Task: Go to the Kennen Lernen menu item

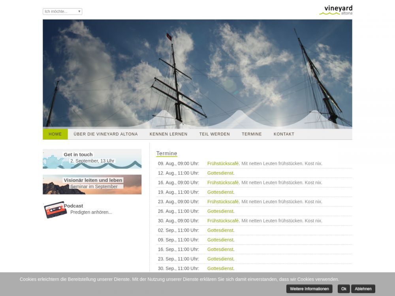Action: [168, 134]
